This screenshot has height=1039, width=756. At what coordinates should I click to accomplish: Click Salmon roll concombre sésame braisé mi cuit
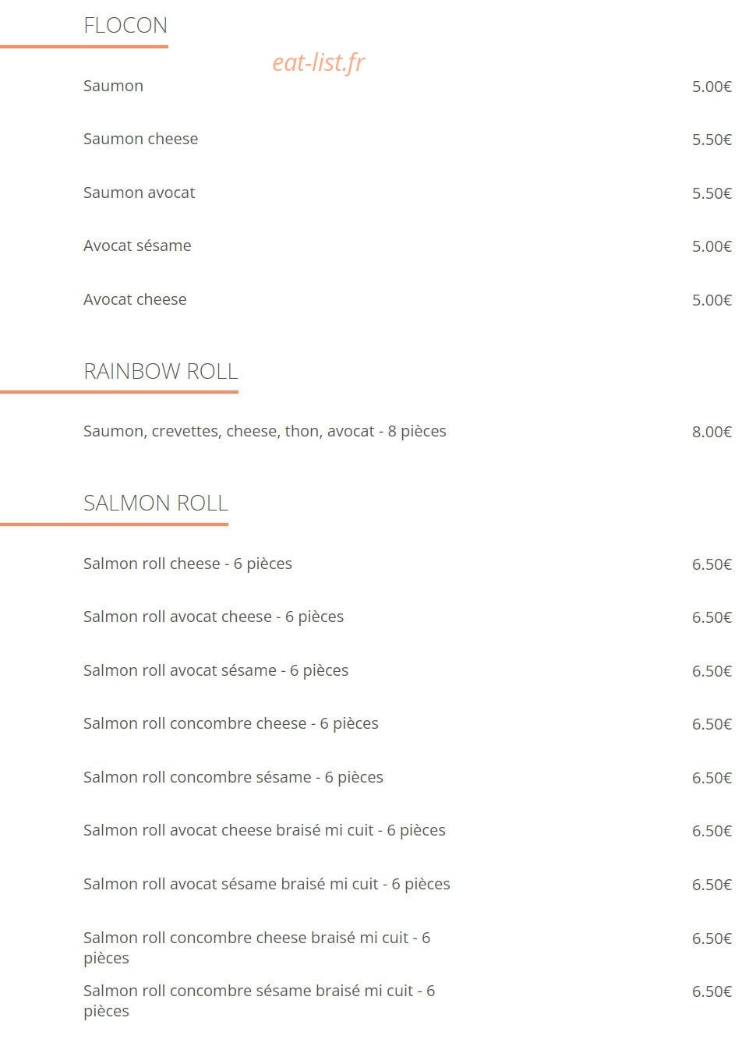point(259,1001)
